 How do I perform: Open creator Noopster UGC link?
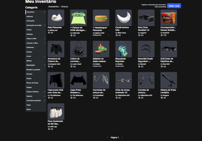(x=55, y=64)
